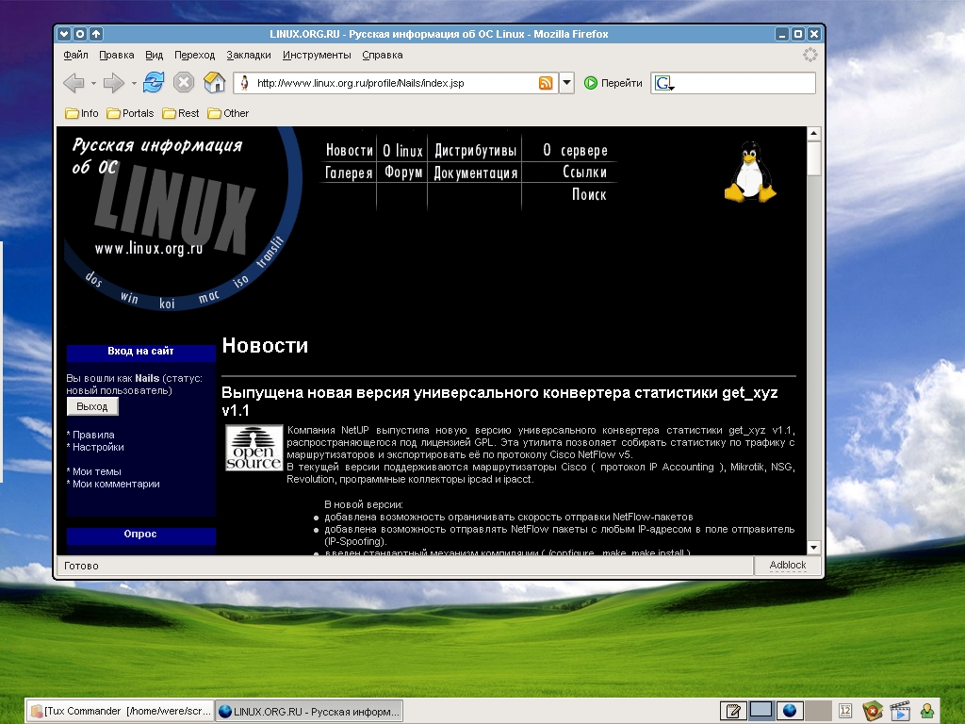The width and height of the screenshot is (965, 724).
Task: Select the win encoding link
Action: pyautogui.click(x=129, y=297)
